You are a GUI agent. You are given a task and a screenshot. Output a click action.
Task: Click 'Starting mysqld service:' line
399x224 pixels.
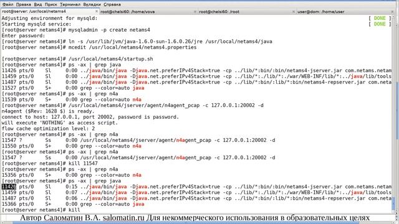(x=37, y=24)
